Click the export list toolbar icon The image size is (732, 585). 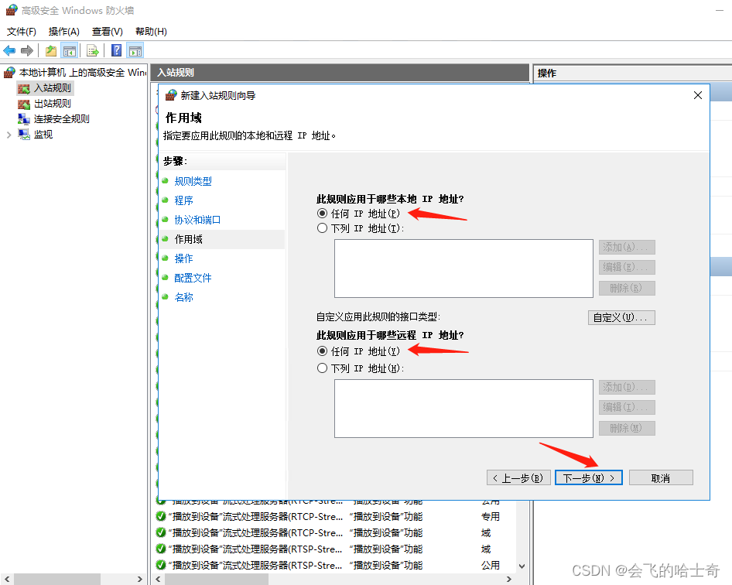93,50
